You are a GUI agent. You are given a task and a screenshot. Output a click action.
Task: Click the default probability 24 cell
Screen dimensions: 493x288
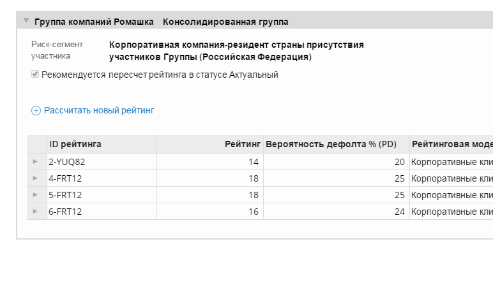pos(337,212)
